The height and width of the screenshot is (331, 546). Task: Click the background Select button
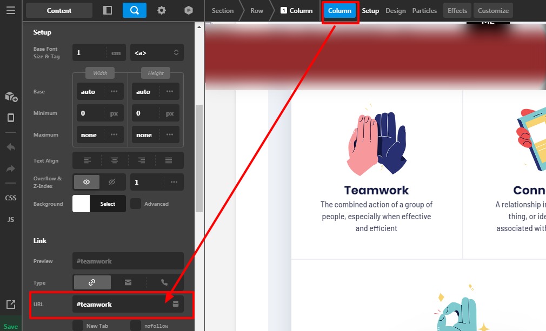point(108,204)
